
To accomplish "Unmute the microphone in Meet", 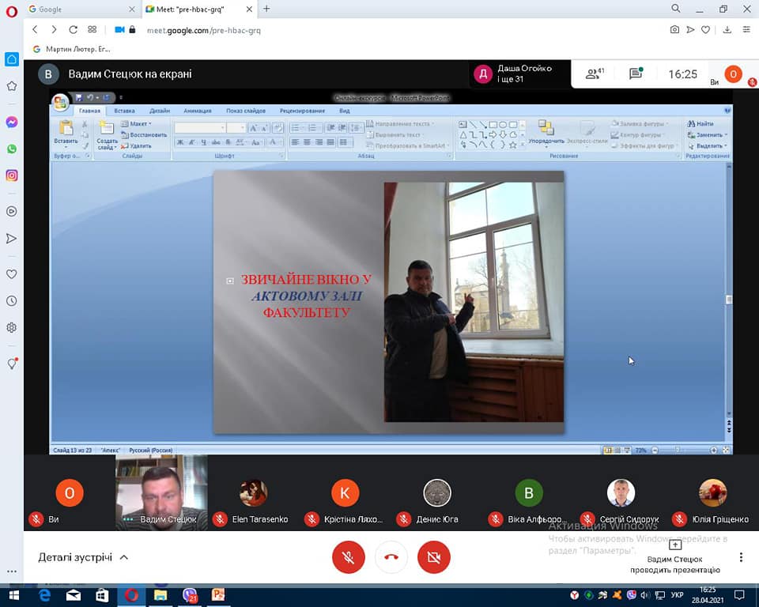I will tap(348, 557).
